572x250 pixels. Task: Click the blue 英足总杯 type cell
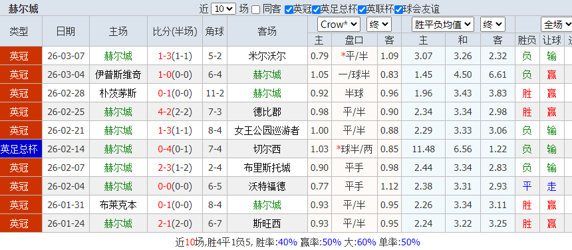(21, 149)
